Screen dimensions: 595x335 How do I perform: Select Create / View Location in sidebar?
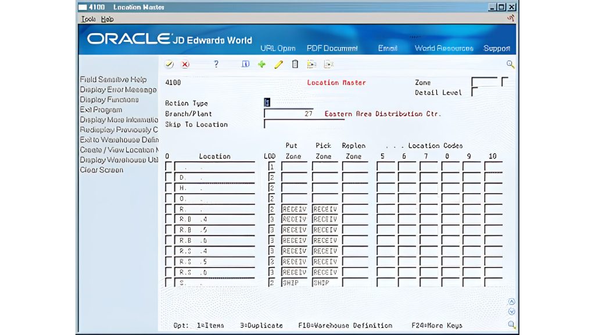coord(119,149)
